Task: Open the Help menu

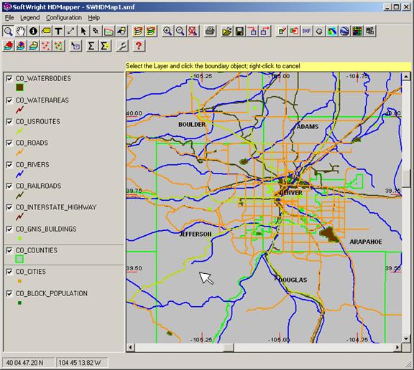Action: click(x=93, y=18)
